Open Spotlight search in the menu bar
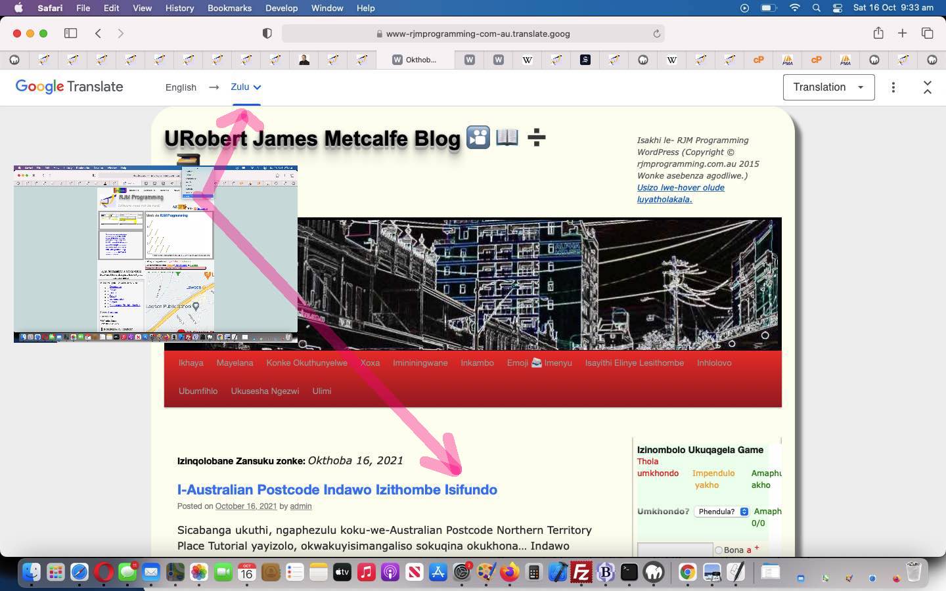Screen dimensions: 946x591 coord(816,8)
